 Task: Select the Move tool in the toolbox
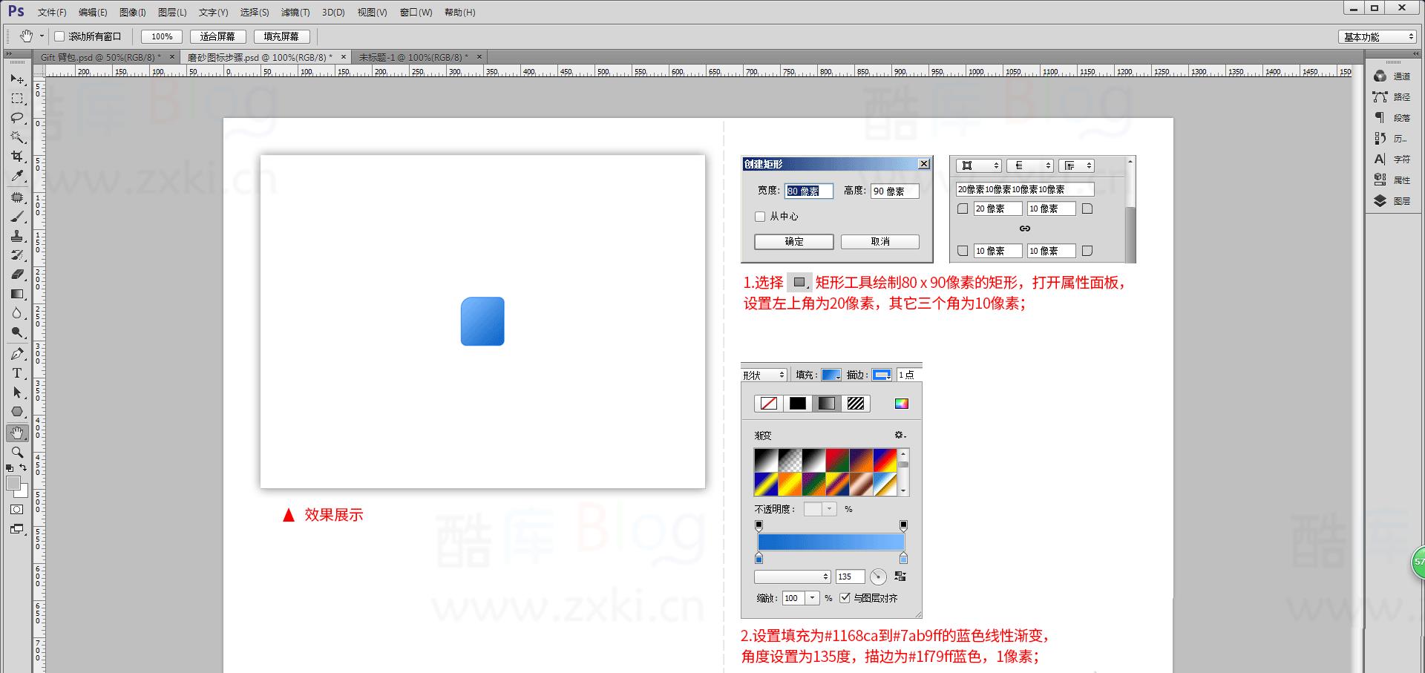point(16,79)
